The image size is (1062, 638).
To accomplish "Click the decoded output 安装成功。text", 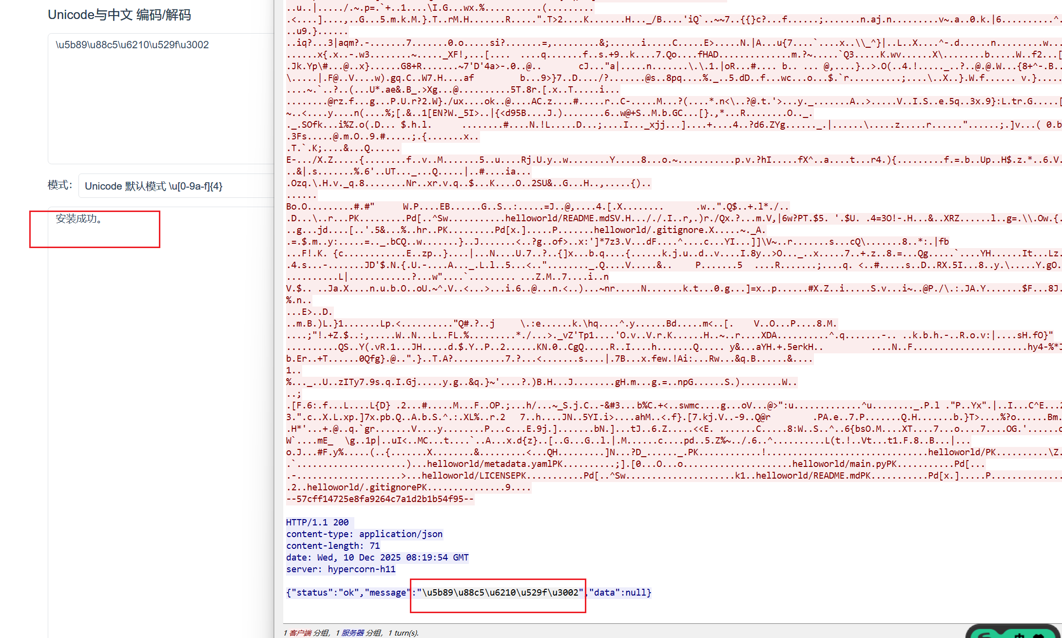I will [78, 219].
